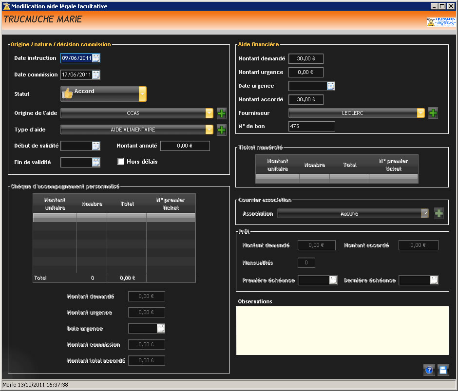Enable the Hors délais checkbox
The height and width of the screenshot is (391, 458).
tap(121, 162)
